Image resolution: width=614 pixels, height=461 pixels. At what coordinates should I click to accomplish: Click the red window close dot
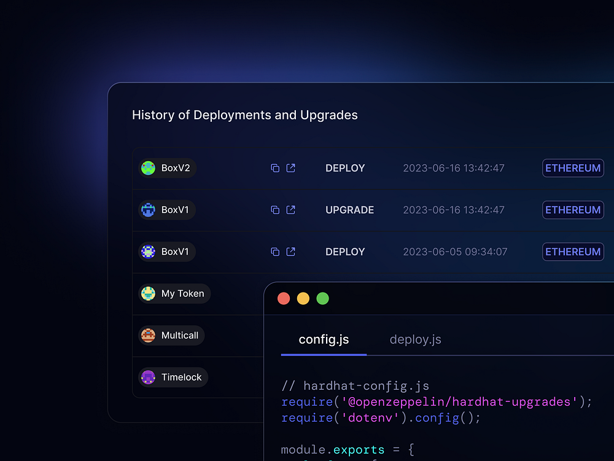click(x=284, y=299)
